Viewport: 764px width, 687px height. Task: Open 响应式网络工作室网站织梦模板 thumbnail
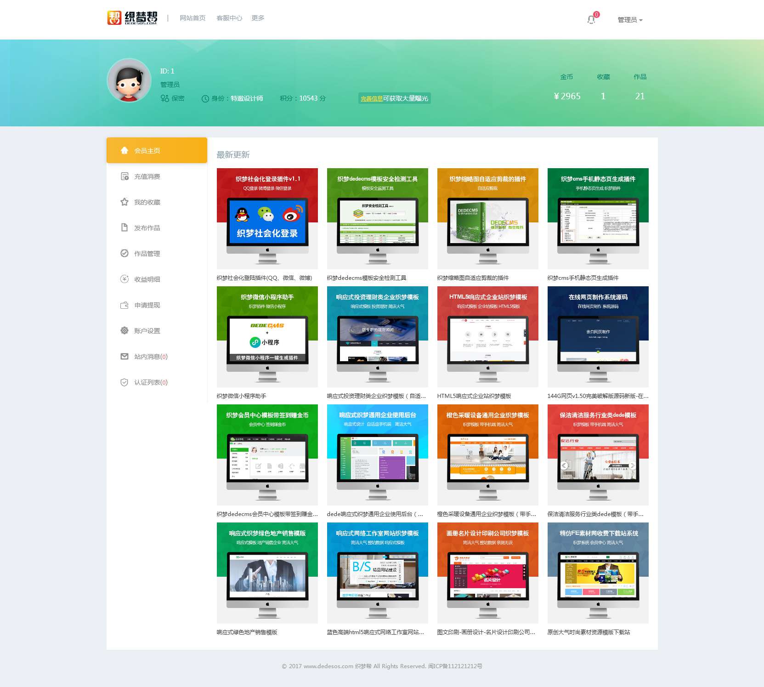(x=378, y=573)
